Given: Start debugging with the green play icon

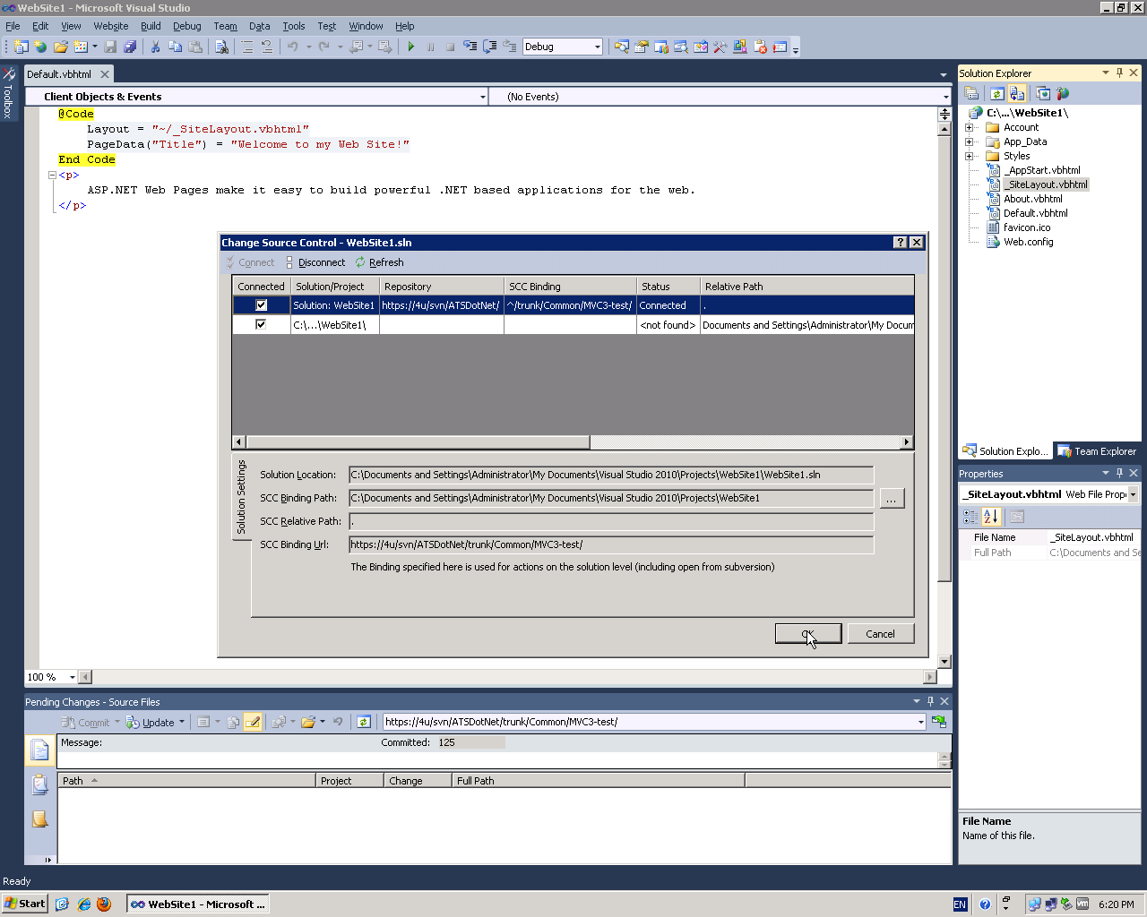Looking at the screenshot, I should tap(411, 47).
